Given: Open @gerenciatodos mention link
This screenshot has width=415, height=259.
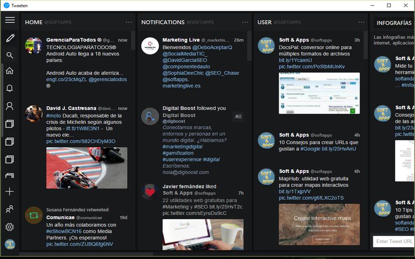Looking at the screenshot, I should point(108,79).
